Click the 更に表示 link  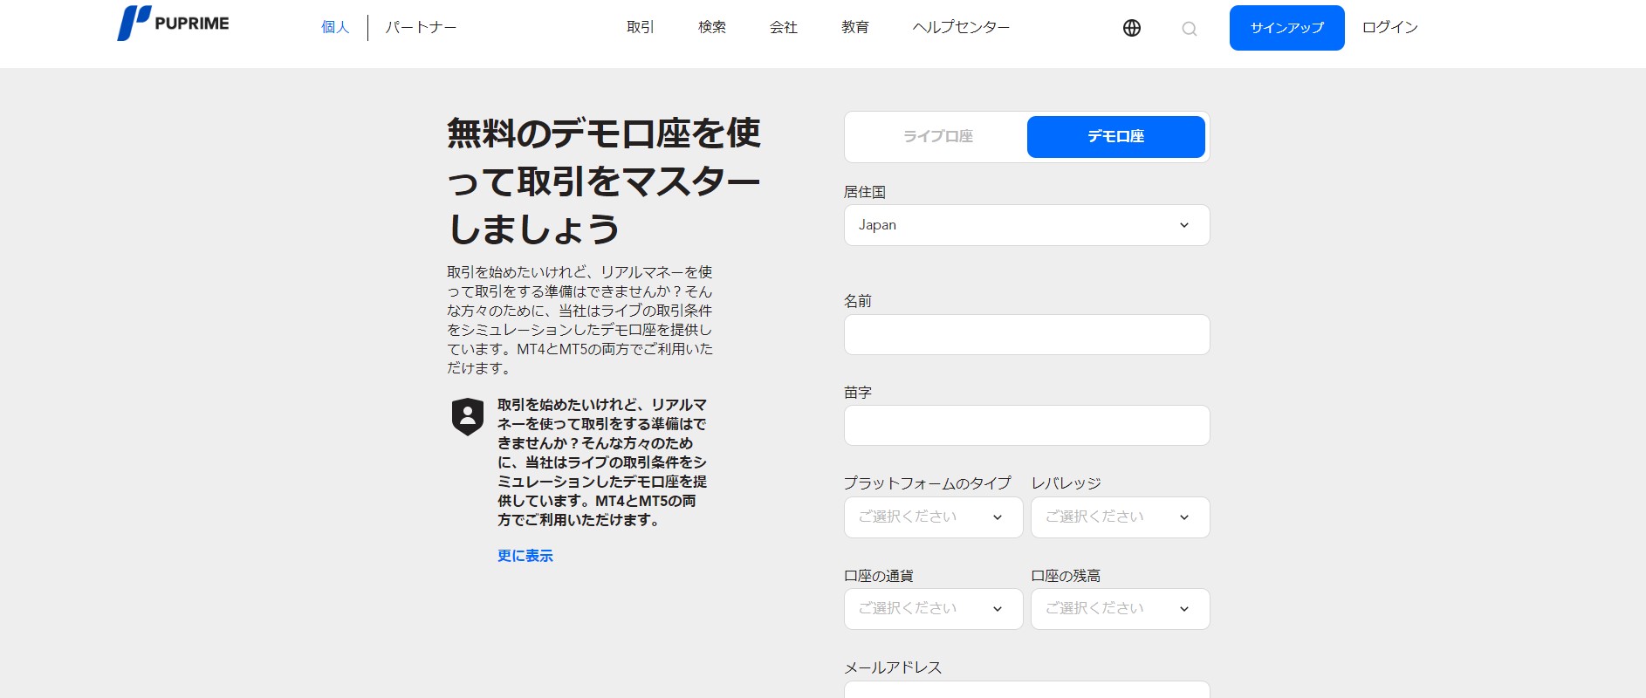[525, 556]
